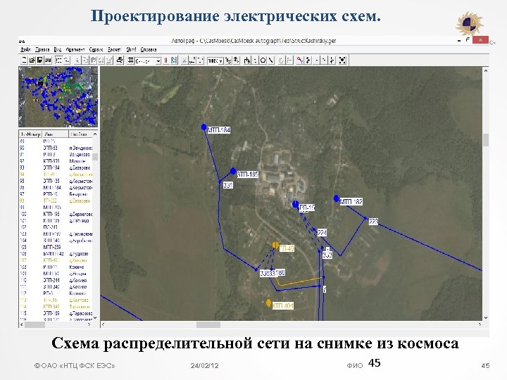Open the Расчет menu

(114, 49)
